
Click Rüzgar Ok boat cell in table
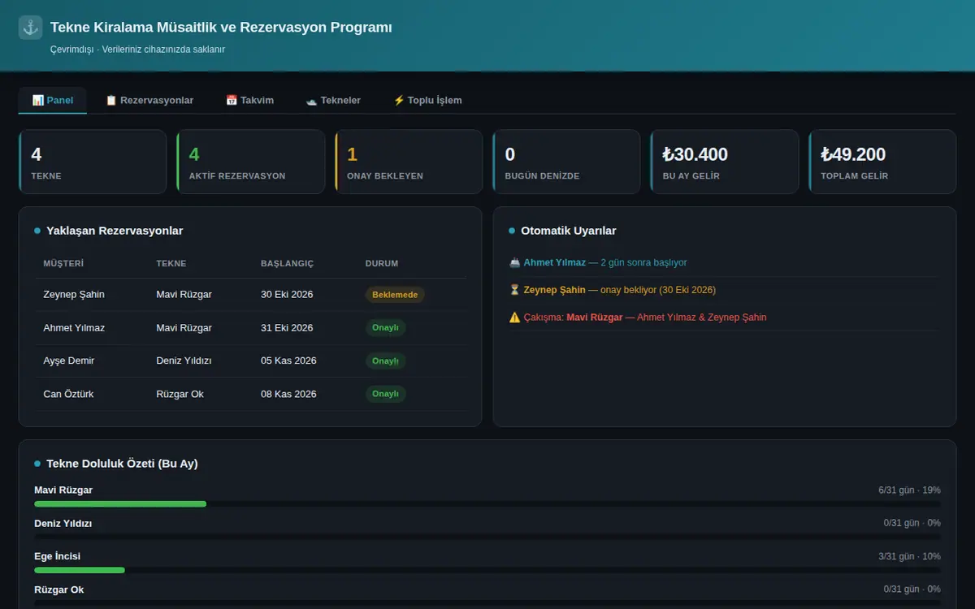click(x=180, y=394)
